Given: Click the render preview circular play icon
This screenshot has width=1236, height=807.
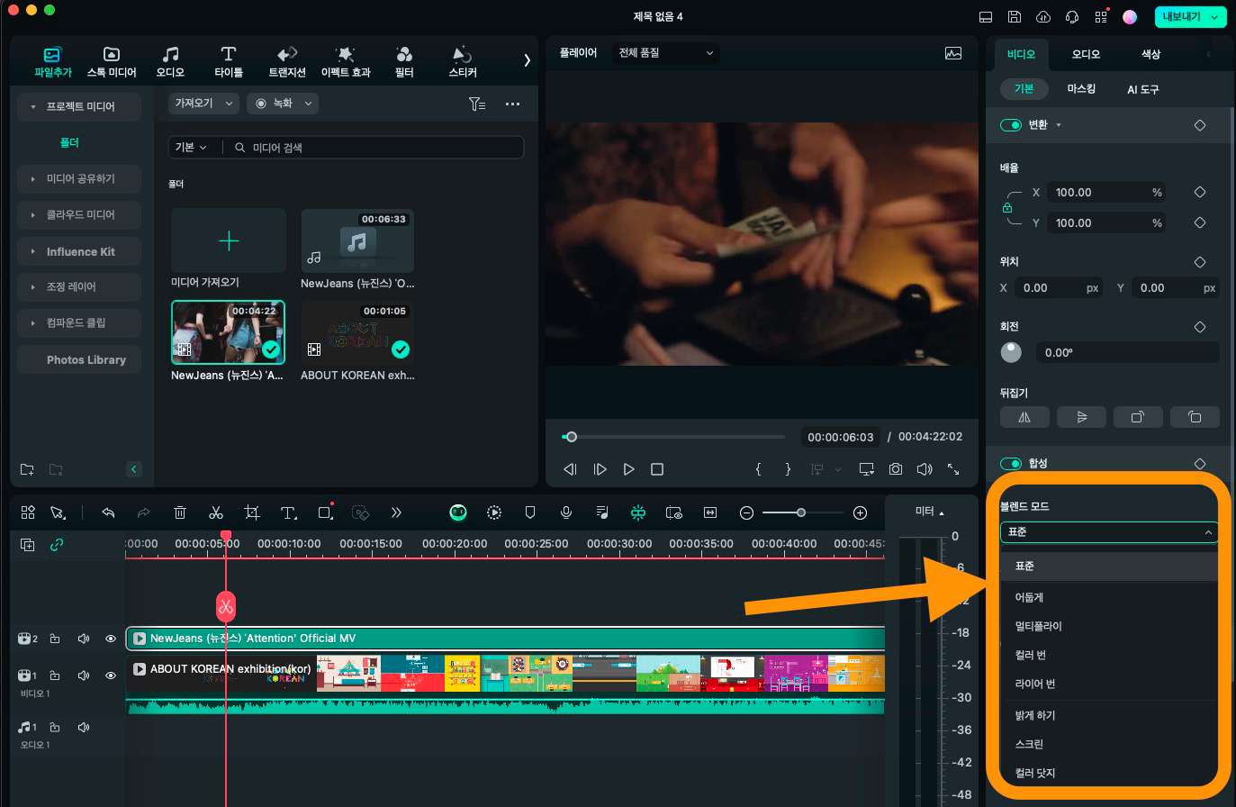Looking at the screenshot, I should click(494, 512).
